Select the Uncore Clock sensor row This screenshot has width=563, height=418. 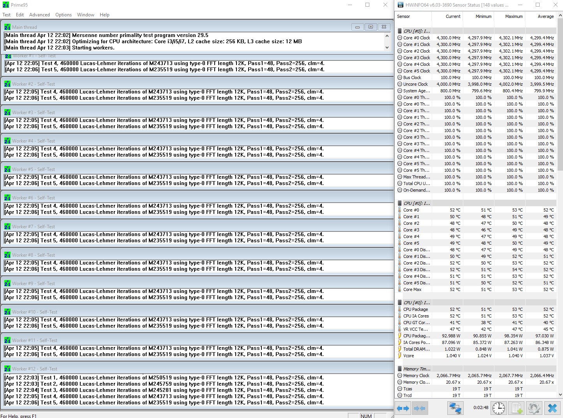click(x=476, y=84)
